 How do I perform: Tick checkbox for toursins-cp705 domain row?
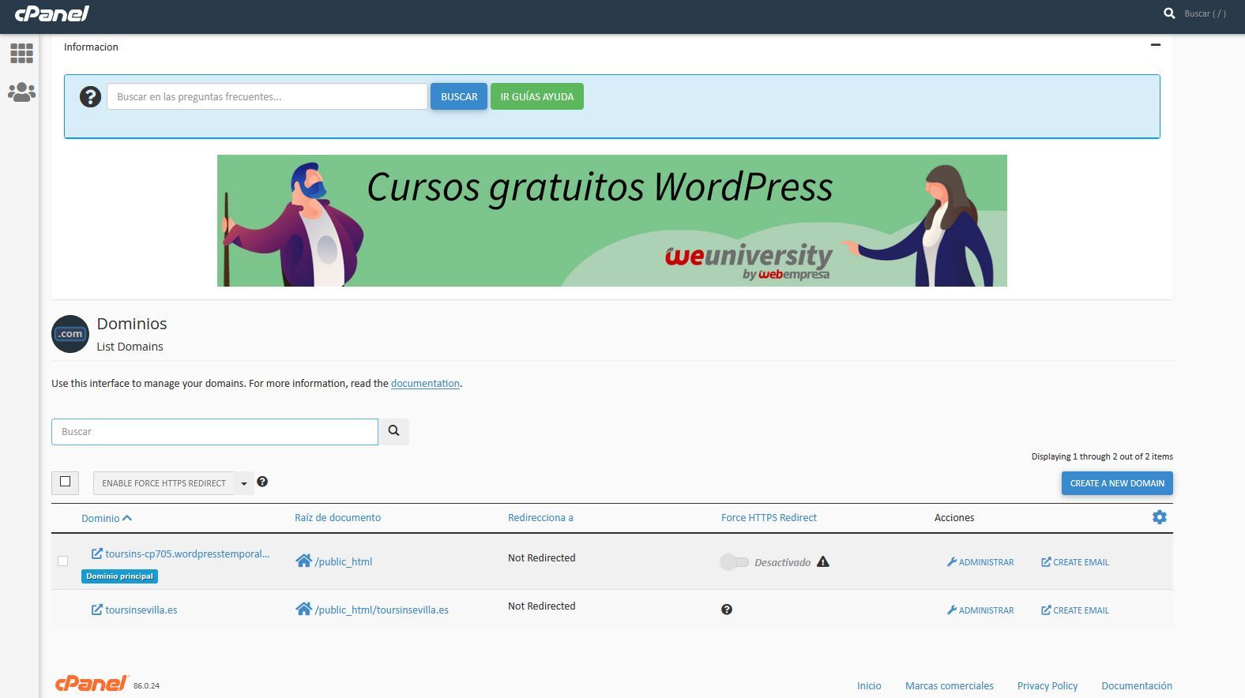point(63,561)
